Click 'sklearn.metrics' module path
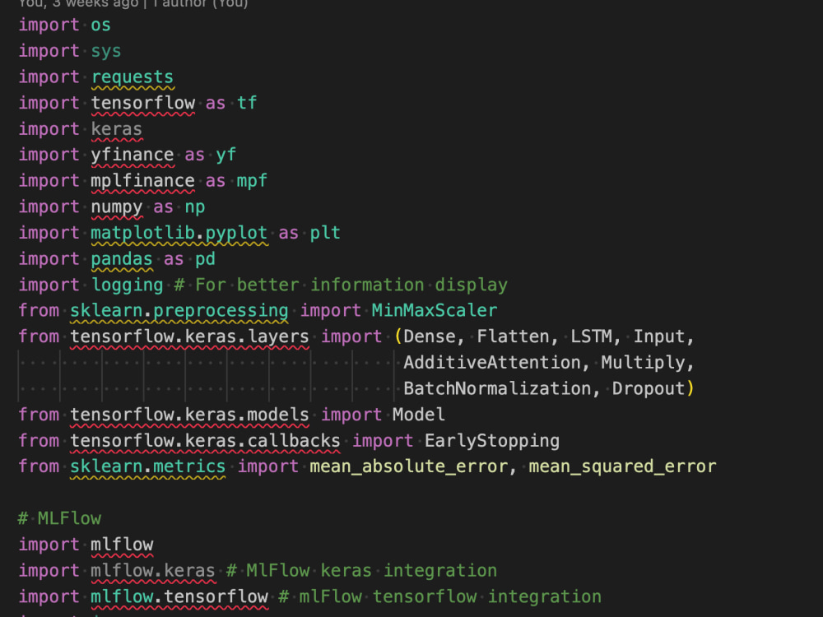This screenshot has height=617, width=823. point(148,467)
